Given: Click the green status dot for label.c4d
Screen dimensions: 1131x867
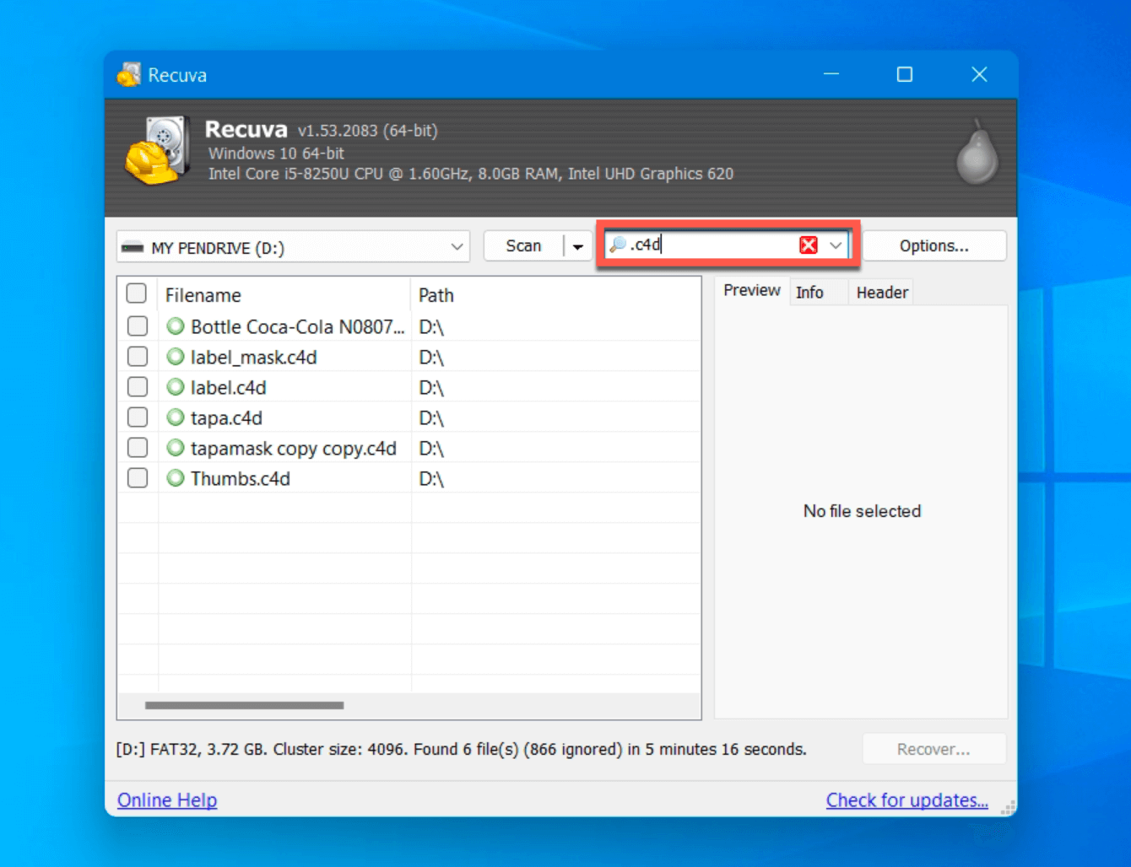Looking at the screenshot, I should (x=176, y=387).
